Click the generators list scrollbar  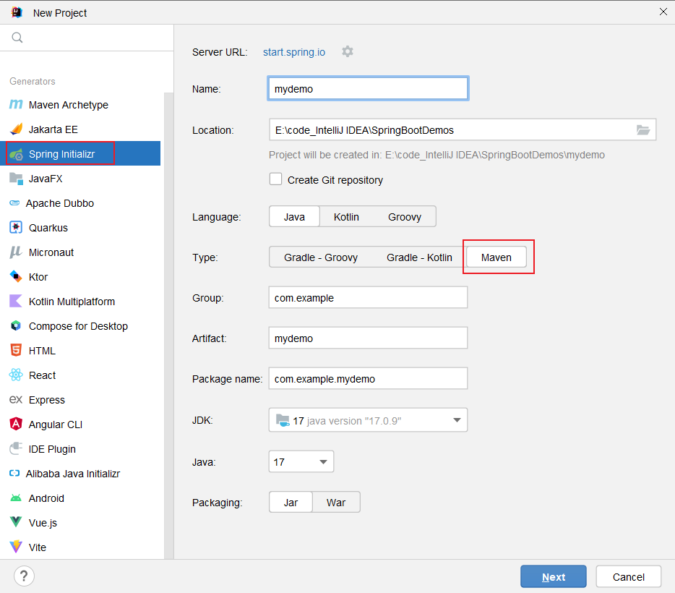coord(169,325)
